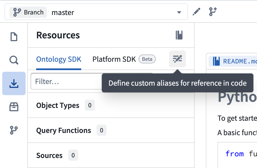Click the Branch label button
Viewport: 257px width, 168px height.
click(x=28, y=12)
